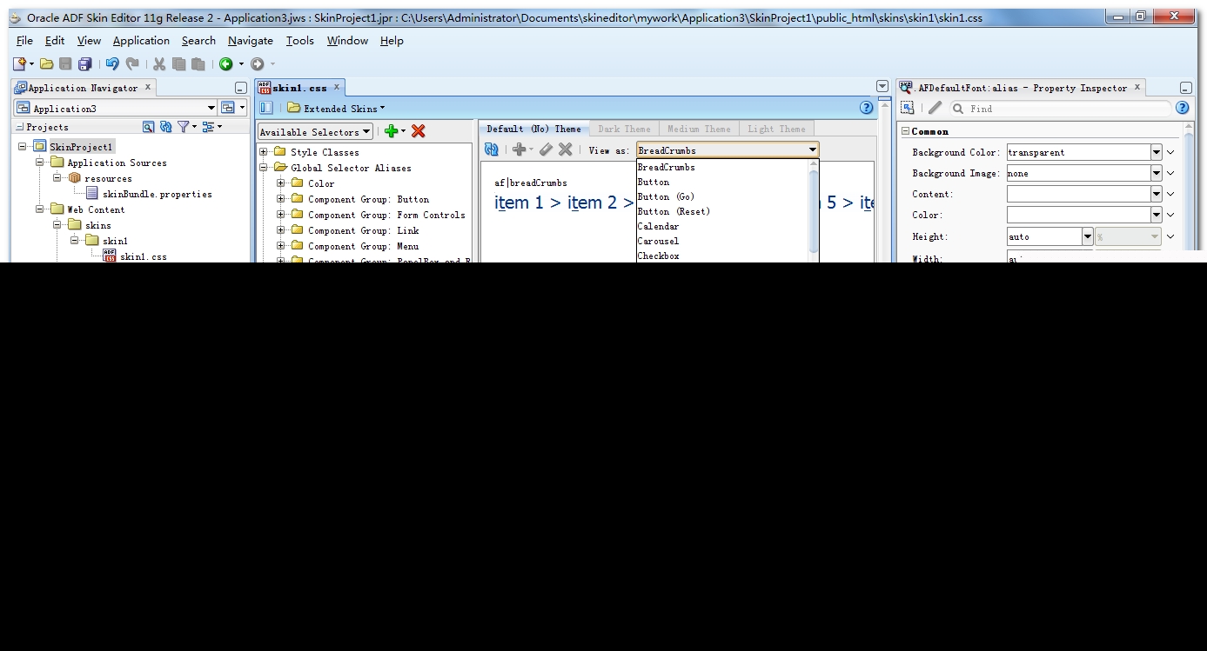Click the navigator display options icon in Projects
This screenshot has width=1207, height=651.
(x=148, y=127)
